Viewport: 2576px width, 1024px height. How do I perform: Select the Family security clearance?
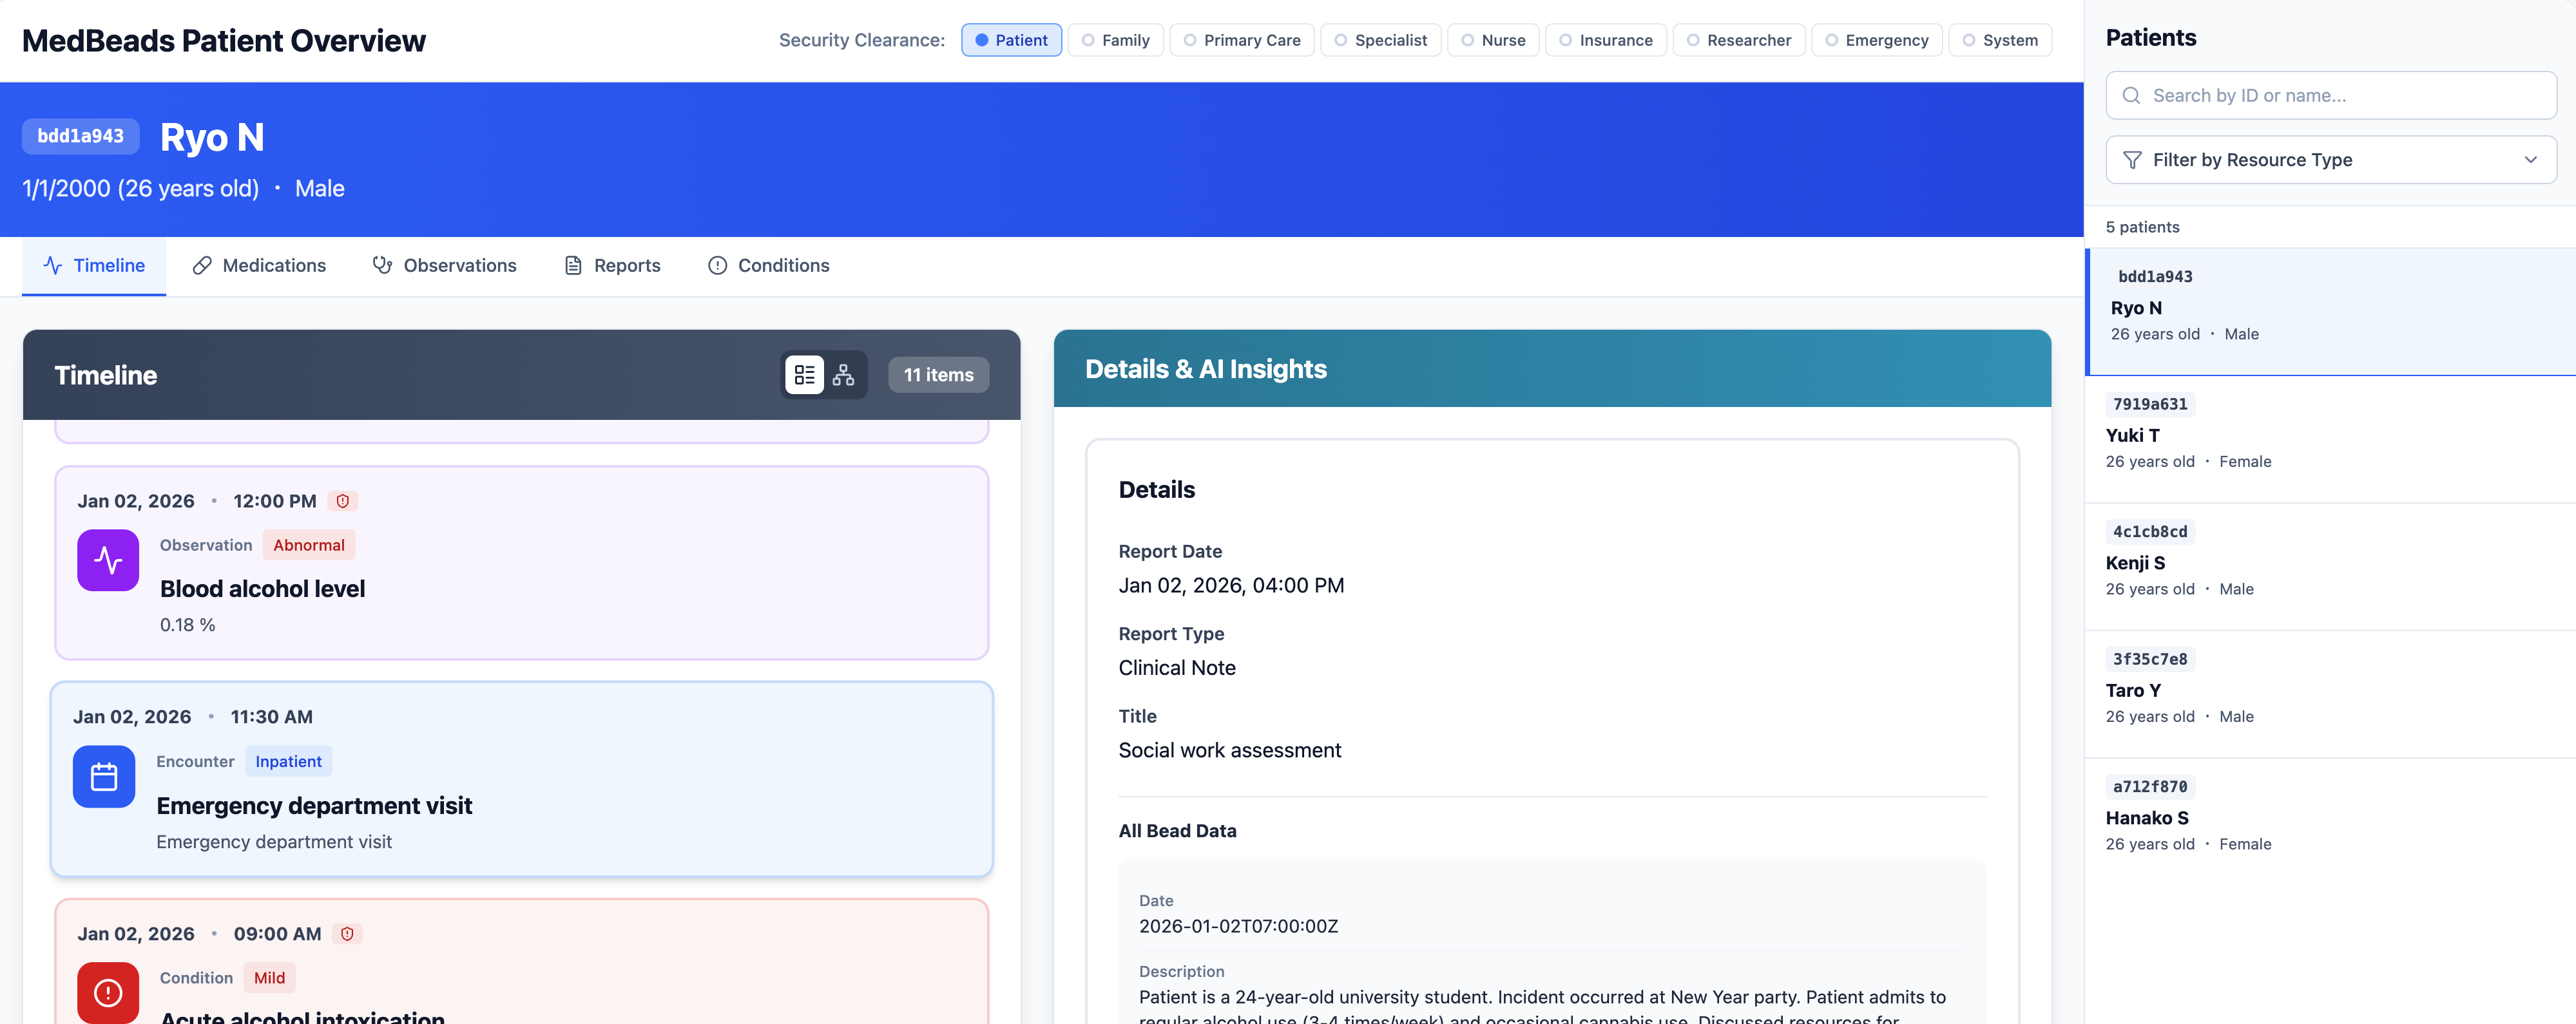coord(1115,40)
